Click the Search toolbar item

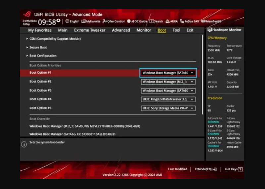156,21
